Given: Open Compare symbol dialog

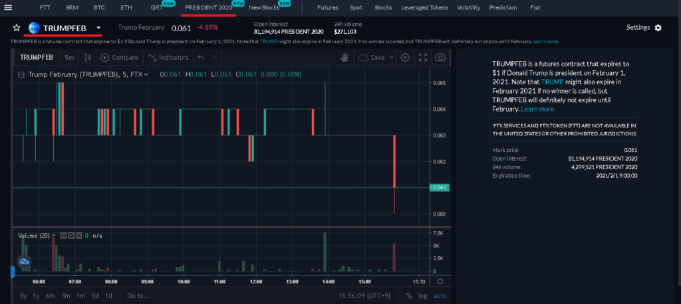Looking at the screenshot, I should [x=120, y=57].
